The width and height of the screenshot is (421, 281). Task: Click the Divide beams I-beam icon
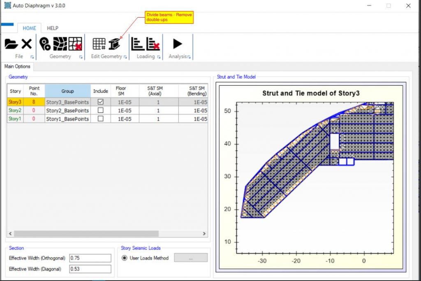114,43
